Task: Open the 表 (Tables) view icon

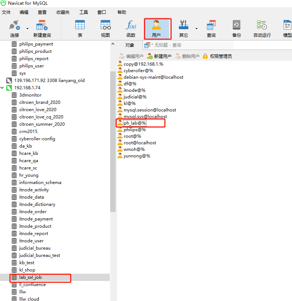Action: (x=80, y=28)
